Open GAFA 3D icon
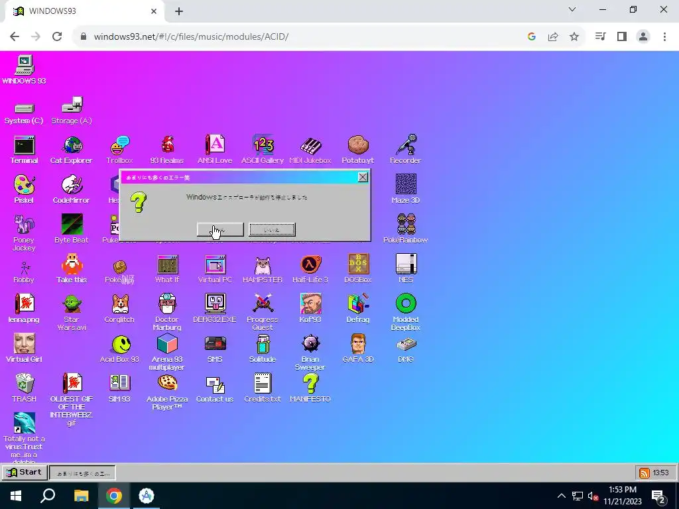The image size is (679, 509). 357,349
